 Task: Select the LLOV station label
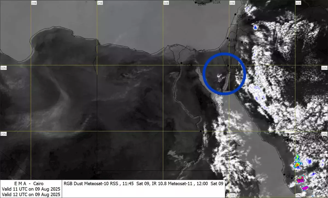(234, 67)
